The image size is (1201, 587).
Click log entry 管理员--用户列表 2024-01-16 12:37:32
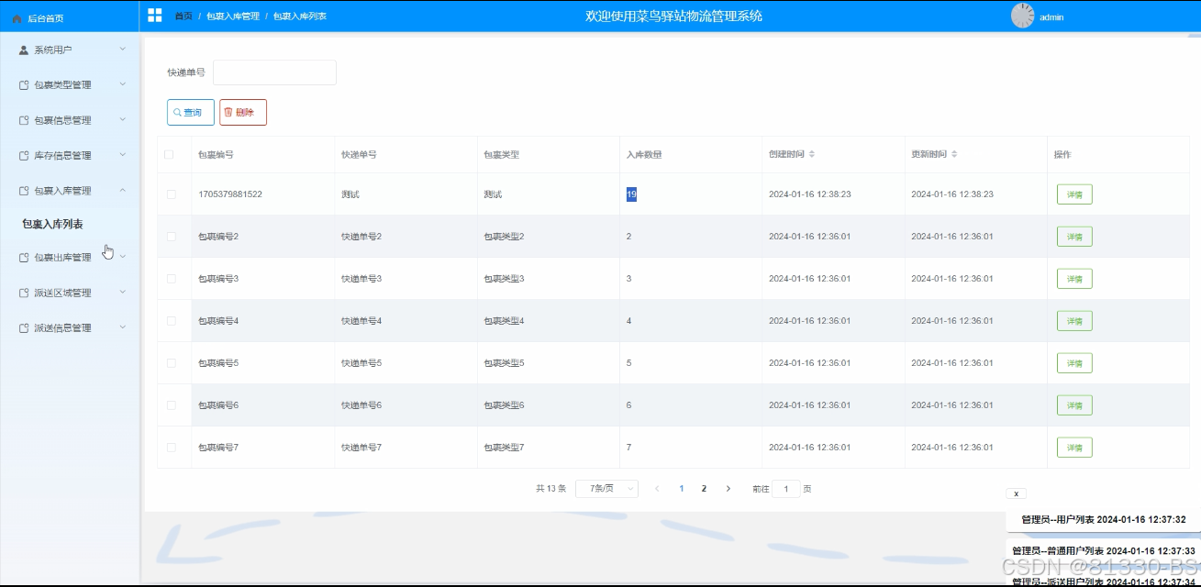[x=1104, y=519]
